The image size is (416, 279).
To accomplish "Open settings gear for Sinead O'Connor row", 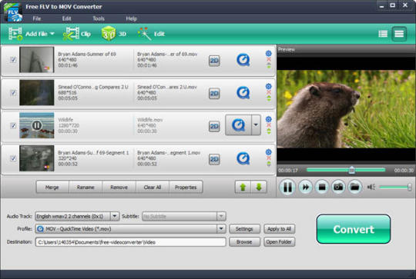I will click(x=269, y=86).
